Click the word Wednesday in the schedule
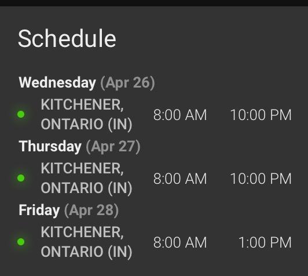308x276 pixels. coord(57,82)
